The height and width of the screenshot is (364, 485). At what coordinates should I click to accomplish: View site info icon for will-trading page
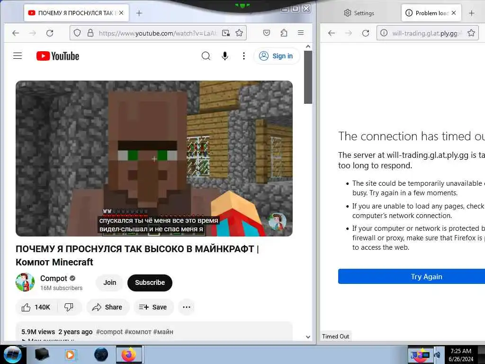coord(384,33)
